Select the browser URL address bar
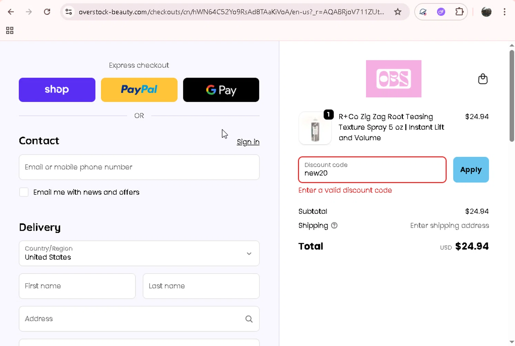This screenshot has width=515, height=346. (x=231, y=12)
